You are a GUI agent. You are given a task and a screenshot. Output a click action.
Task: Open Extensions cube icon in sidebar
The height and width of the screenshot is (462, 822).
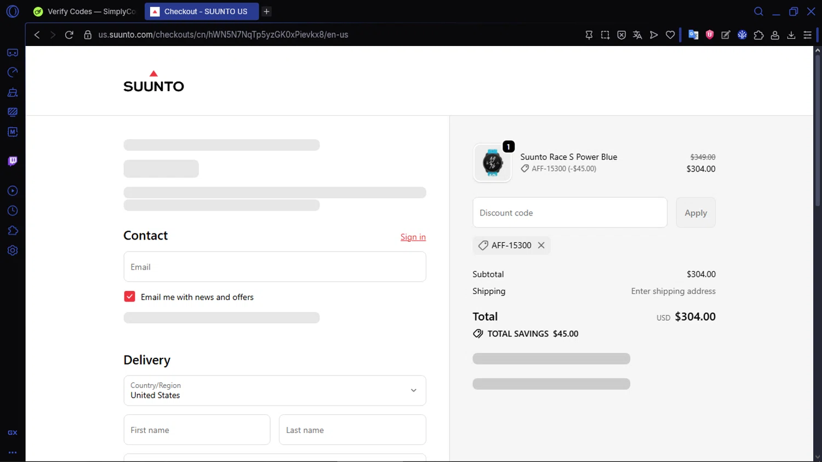13,231
